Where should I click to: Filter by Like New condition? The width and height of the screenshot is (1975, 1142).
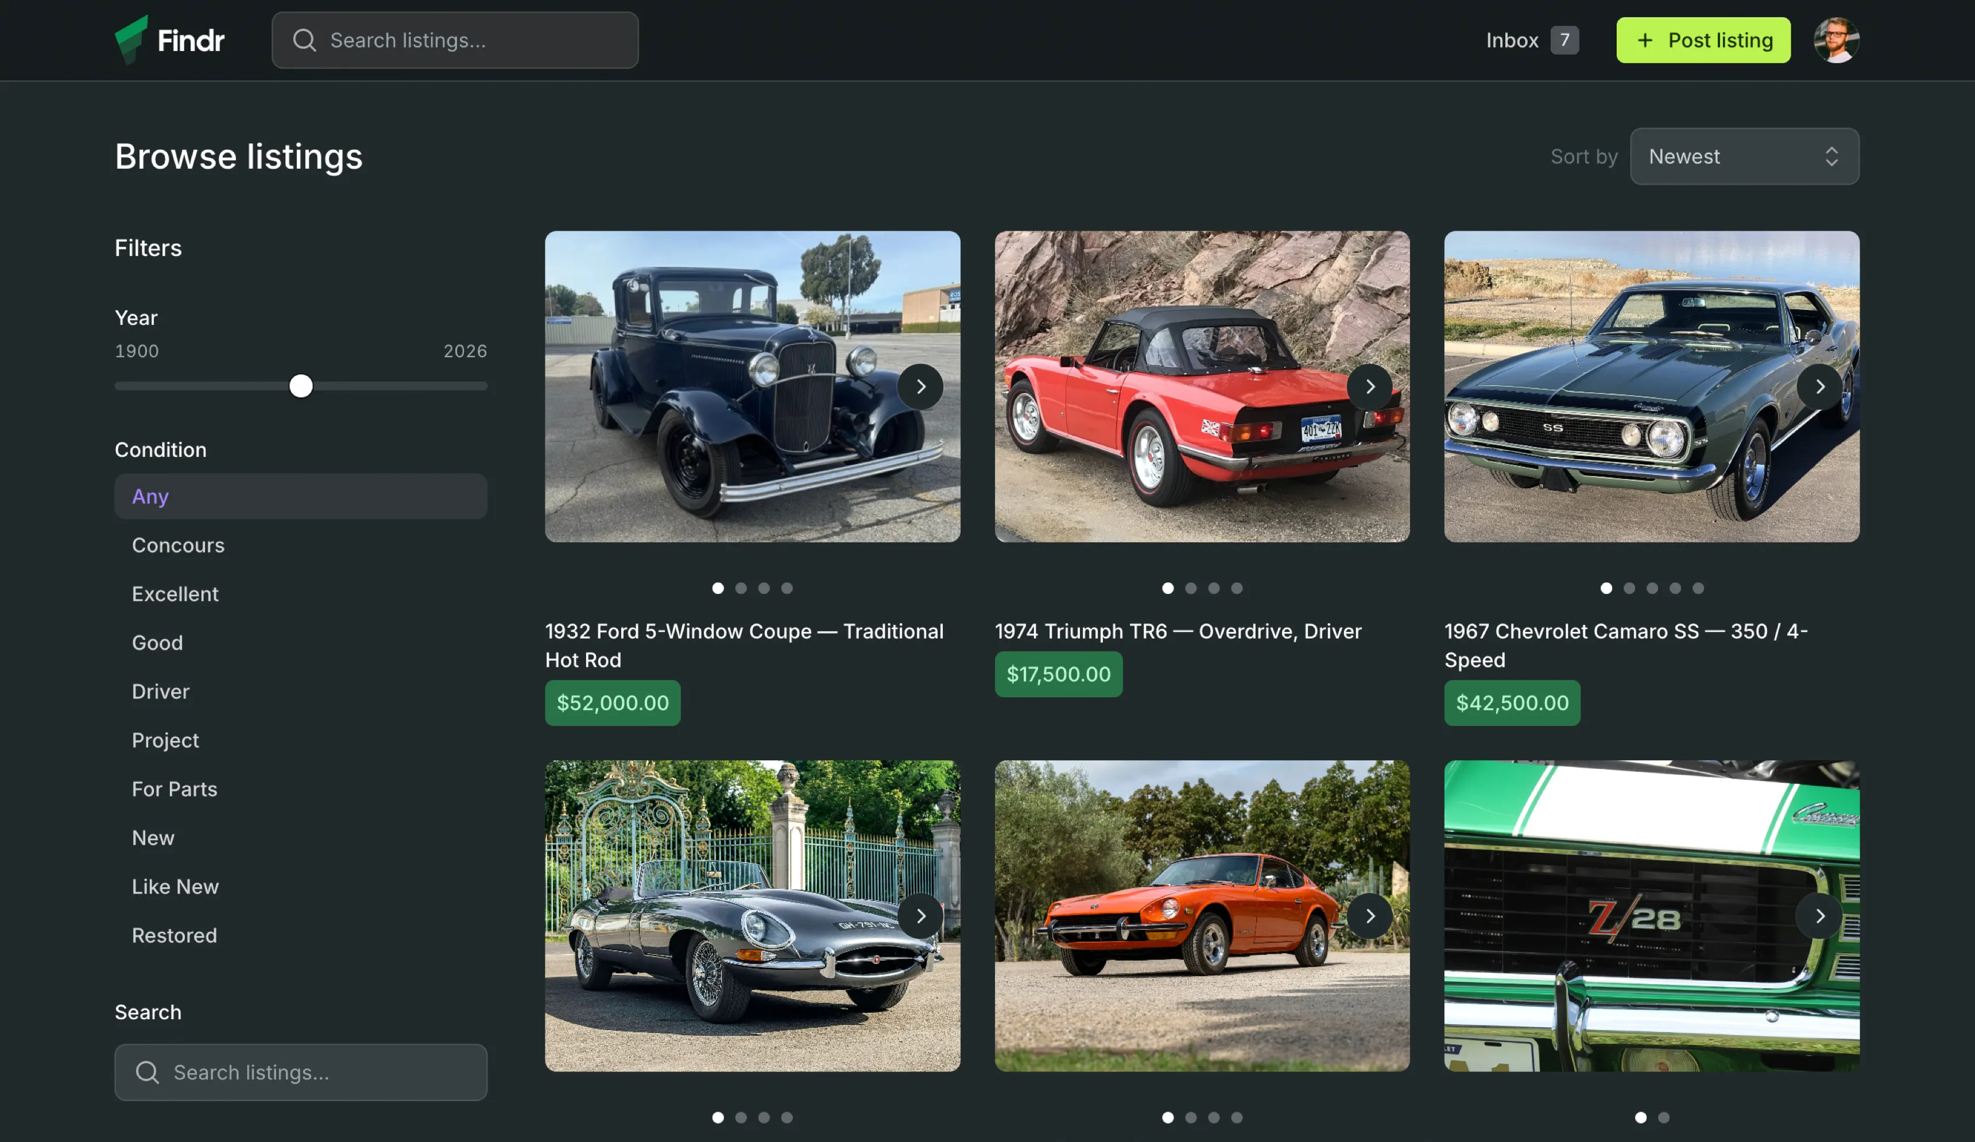point(301,887)
